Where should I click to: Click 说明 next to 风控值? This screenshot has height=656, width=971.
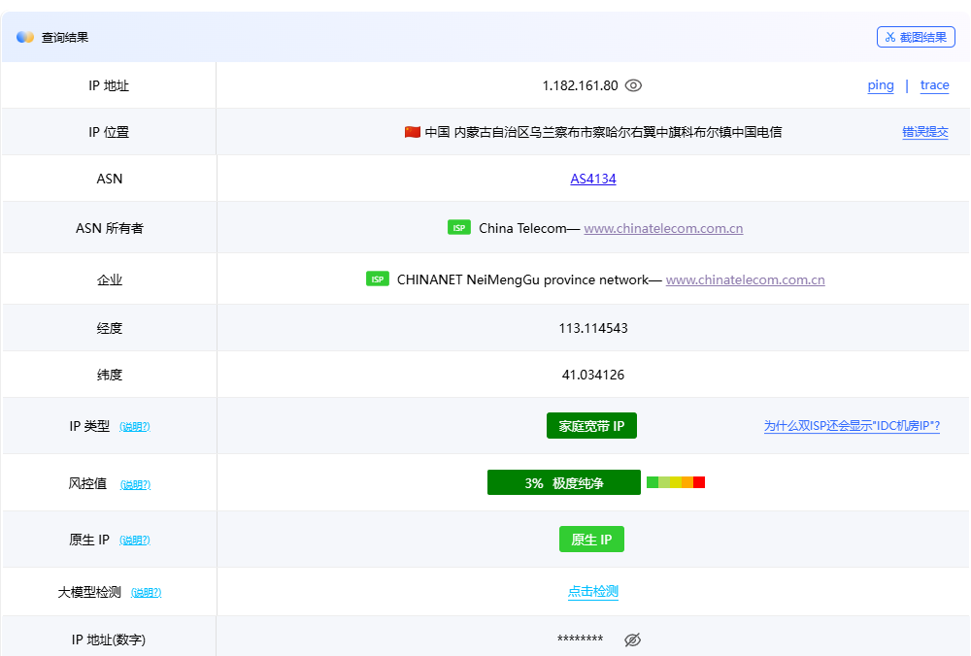(x=135, y=484)
